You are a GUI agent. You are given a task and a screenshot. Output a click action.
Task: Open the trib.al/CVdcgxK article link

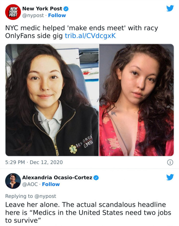point(90,36)
